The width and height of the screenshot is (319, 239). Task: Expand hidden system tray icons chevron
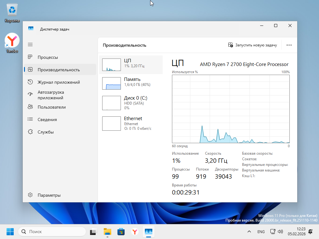point(249,232)
